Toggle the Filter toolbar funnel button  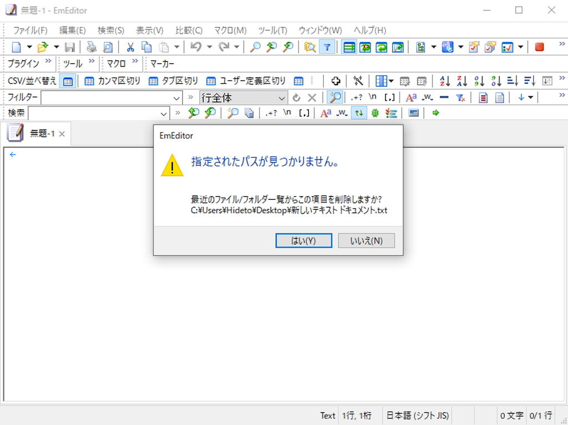click(327, 47)
